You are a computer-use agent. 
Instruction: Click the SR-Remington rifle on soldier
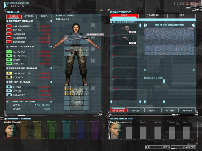tap(76, 39)
